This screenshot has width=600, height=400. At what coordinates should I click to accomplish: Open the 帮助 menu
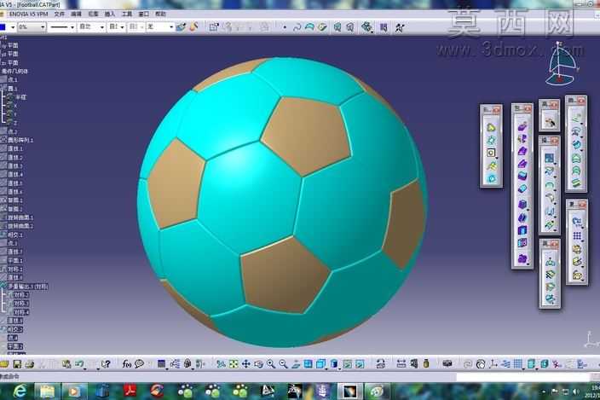tap(160, 14)
